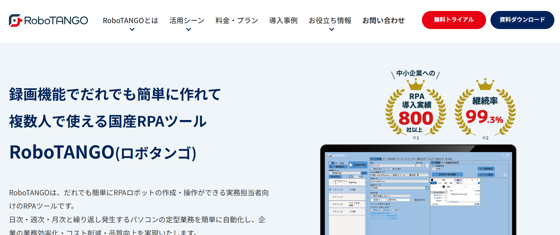Open the 料金・プラン page
Viewport: 560px width, 235px height.
coord(237,20)
